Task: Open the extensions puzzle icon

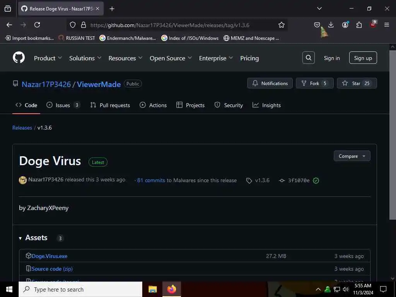Action: pos(359,25)
